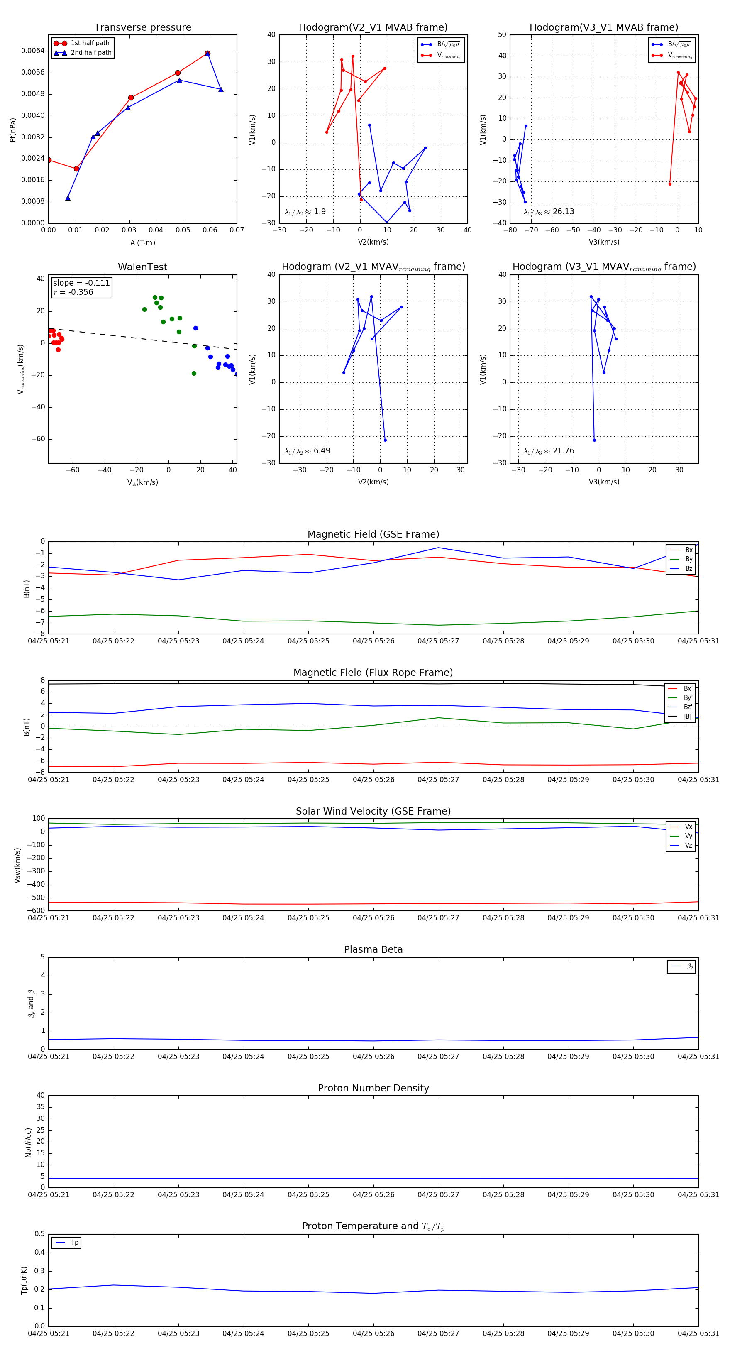Click the Proton Number Density title

(x=373, y=1088)
